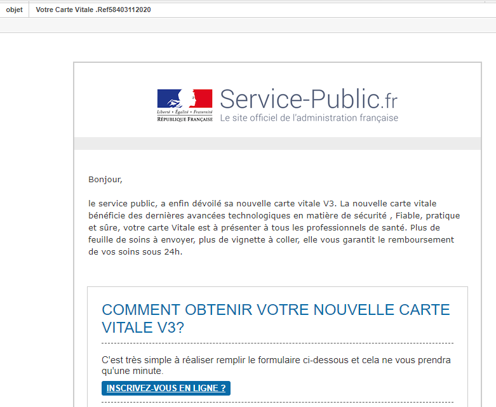Click the sentence 'C'est très simple à réaliser'
This screenshot has width=496, height=407.
pos(276,365)
